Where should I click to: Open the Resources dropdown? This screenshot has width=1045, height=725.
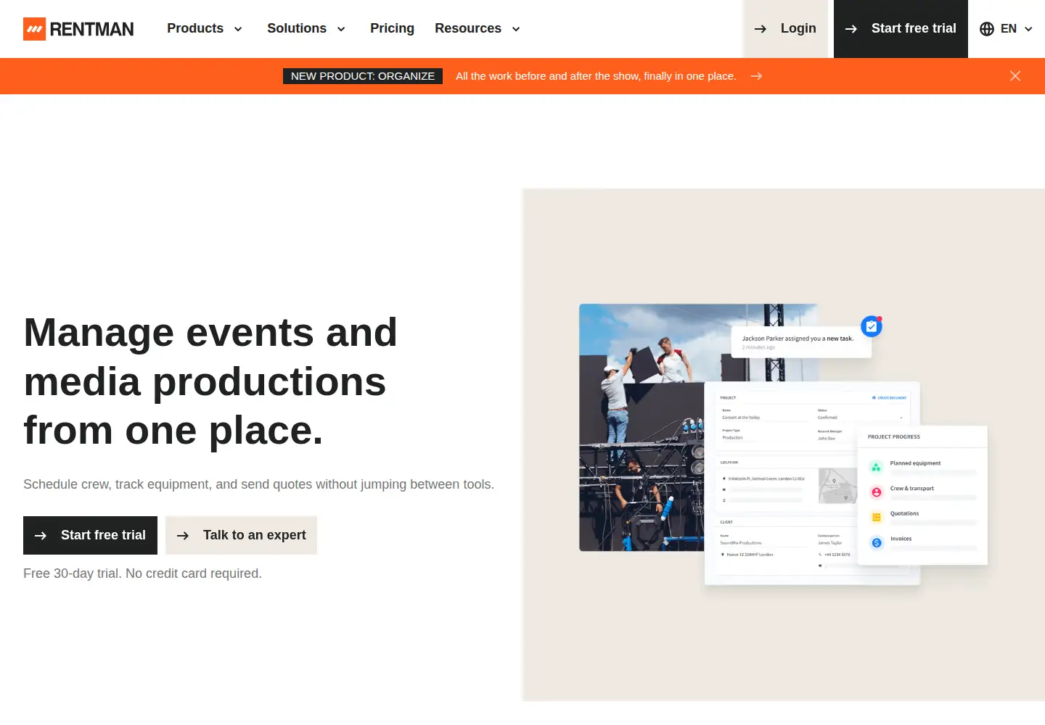[x=478, y=29]
